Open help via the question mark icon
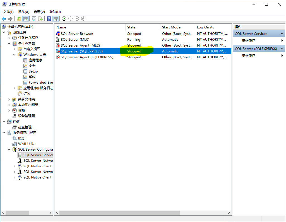This screenshot has width=286, height=222. [x=49, y=19]
